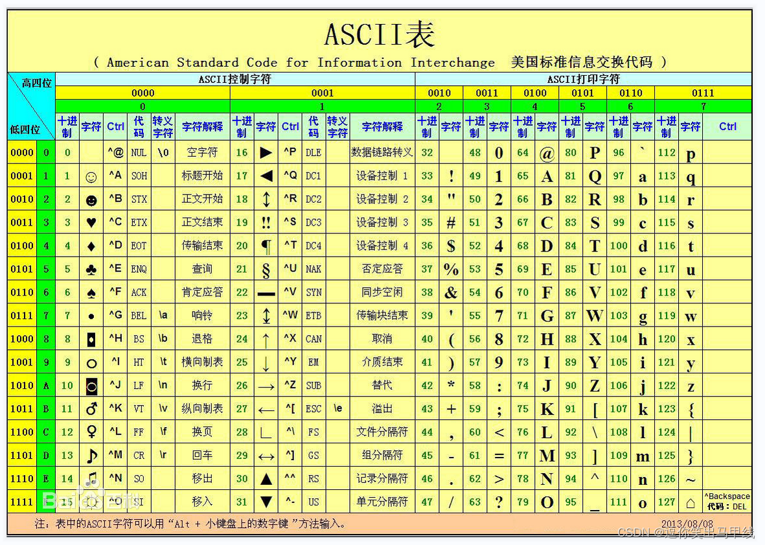Click the "2013/08/08" date
Screen dimensions: 765x545
(687, 524)
